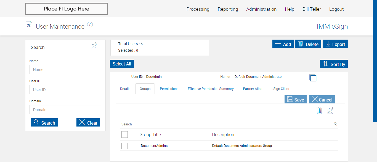The height and width of the screenshot is (162, 377).
Task: Click the User Maintenance page icon
Action: pos(29,25)
